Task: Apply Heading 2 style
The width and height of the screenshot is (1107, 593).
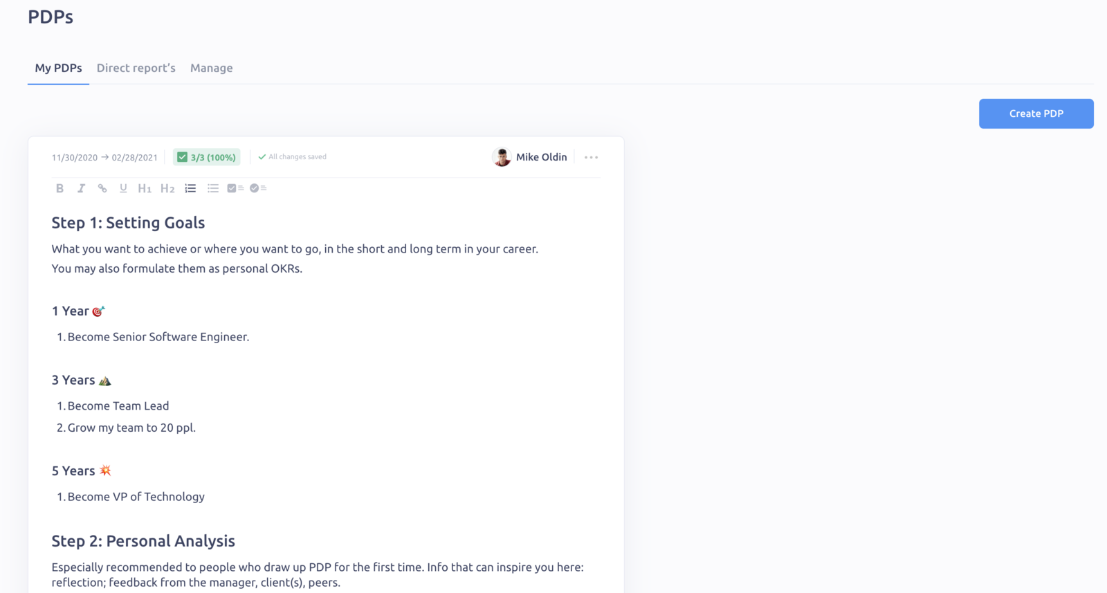Action: [167, 188]
